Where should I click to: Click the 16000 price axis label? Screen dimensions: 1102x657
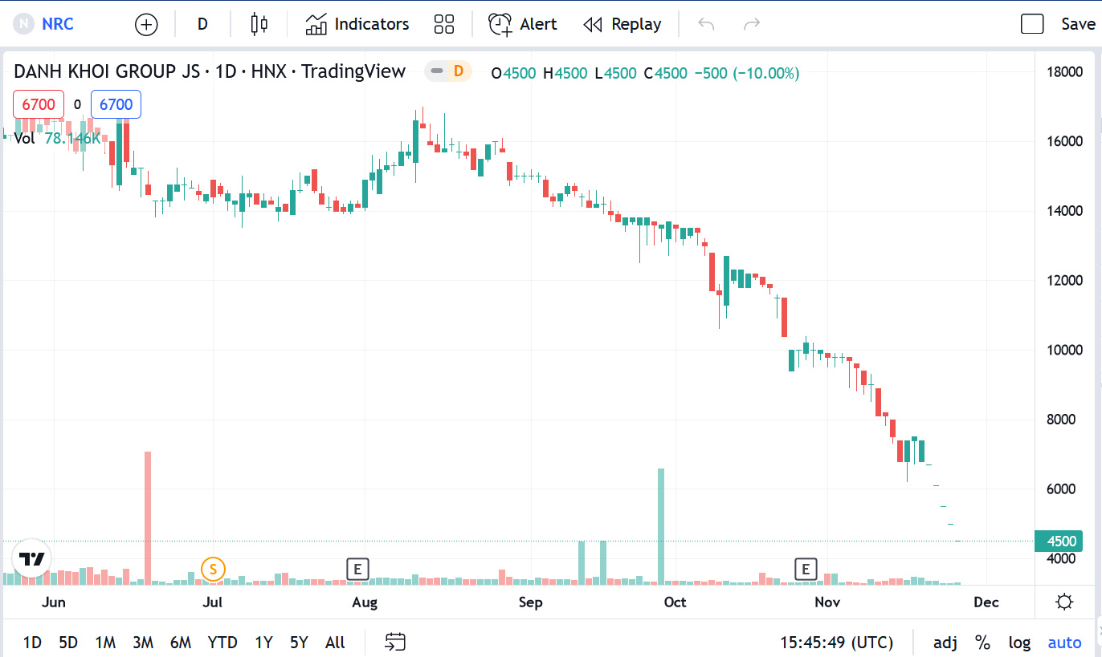(1065, 141)
